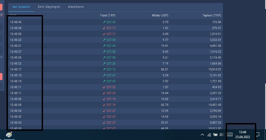Click the up arrow beside price 227.42
This screenshot has height=140, width=266.
tap(104, 22)
